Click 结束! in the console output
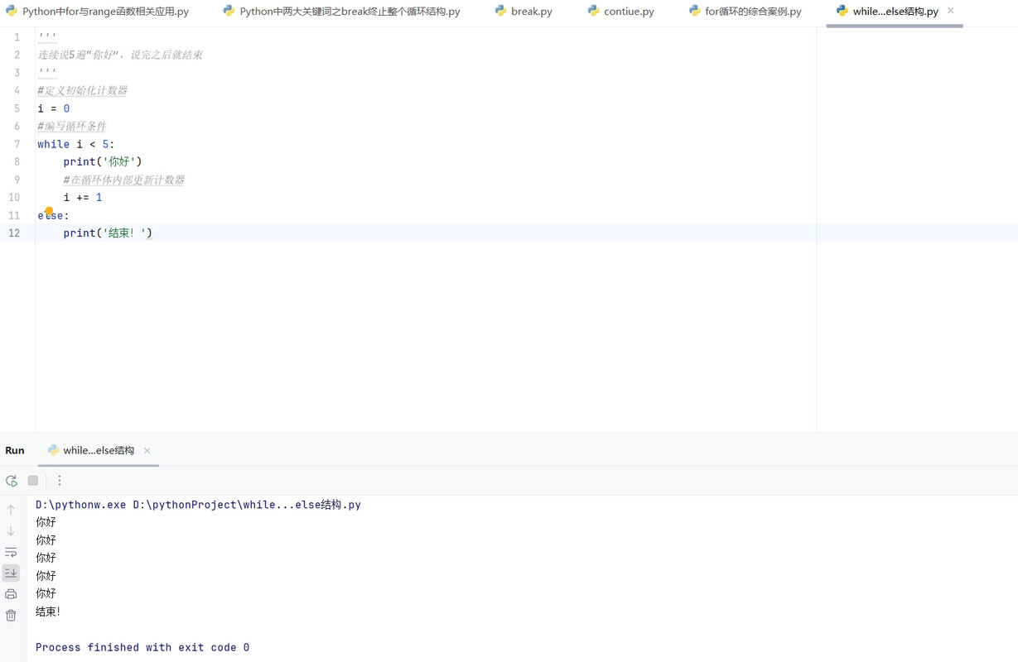Viewport: 1018px width, 662px height. (48, 612)
